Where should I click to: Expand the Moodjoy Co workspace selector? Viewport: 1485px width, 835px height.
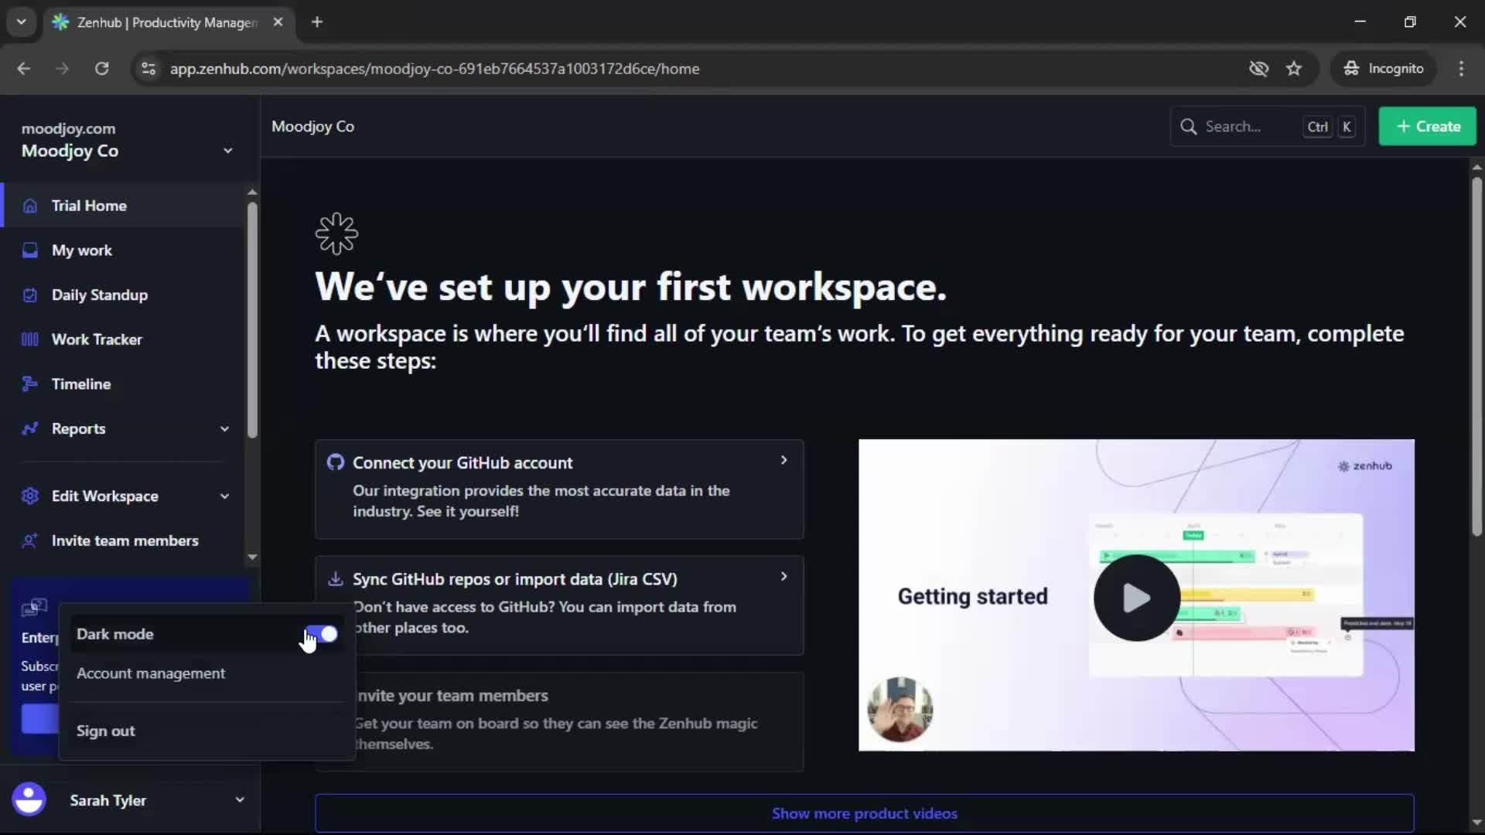pyautogui.click(x=228, y=150)
